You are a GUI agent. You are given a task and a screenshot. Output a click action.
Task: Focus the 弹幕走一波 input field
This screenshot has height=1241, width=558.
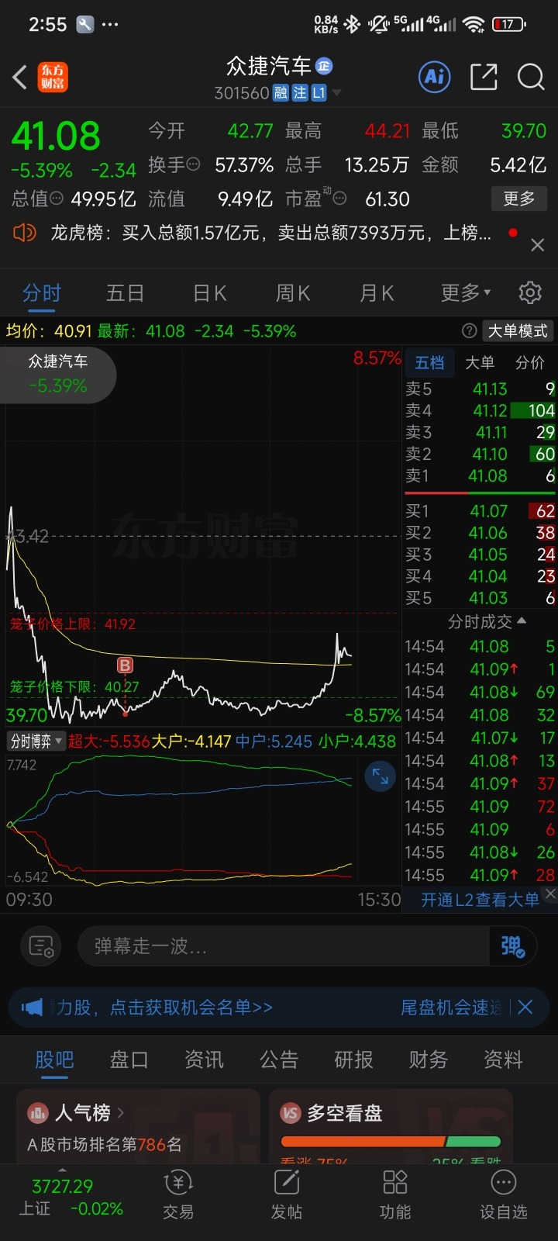(x=284, y=946)
